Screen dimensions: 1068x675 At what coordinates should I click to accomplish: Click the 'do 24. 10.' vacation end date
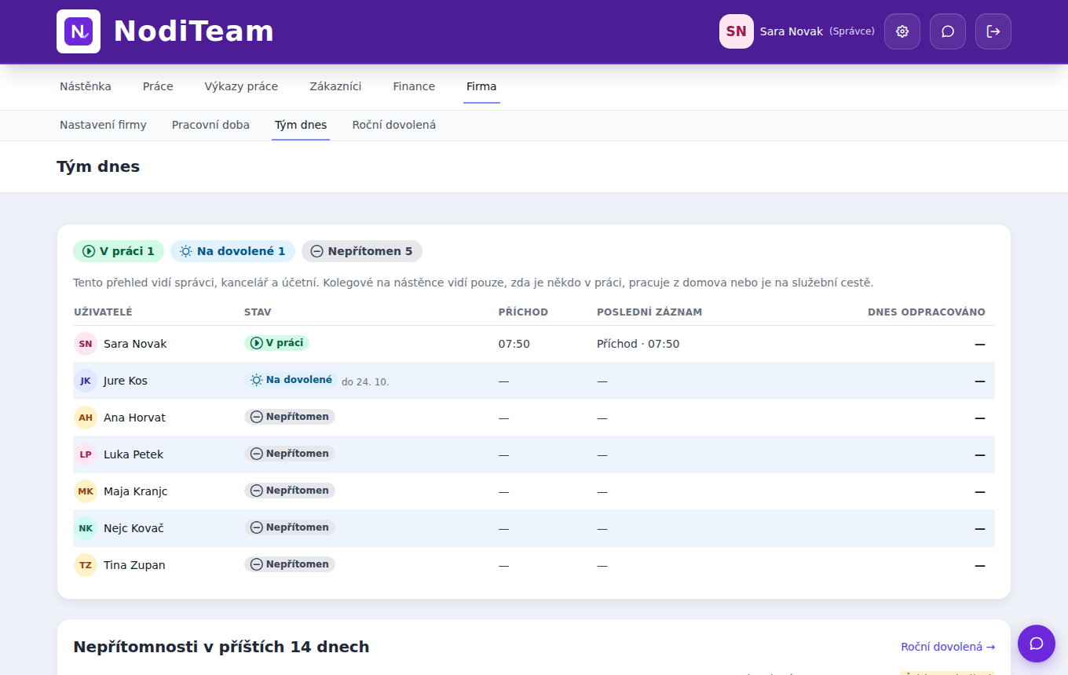pyautogui.click(x=365, y=381)
